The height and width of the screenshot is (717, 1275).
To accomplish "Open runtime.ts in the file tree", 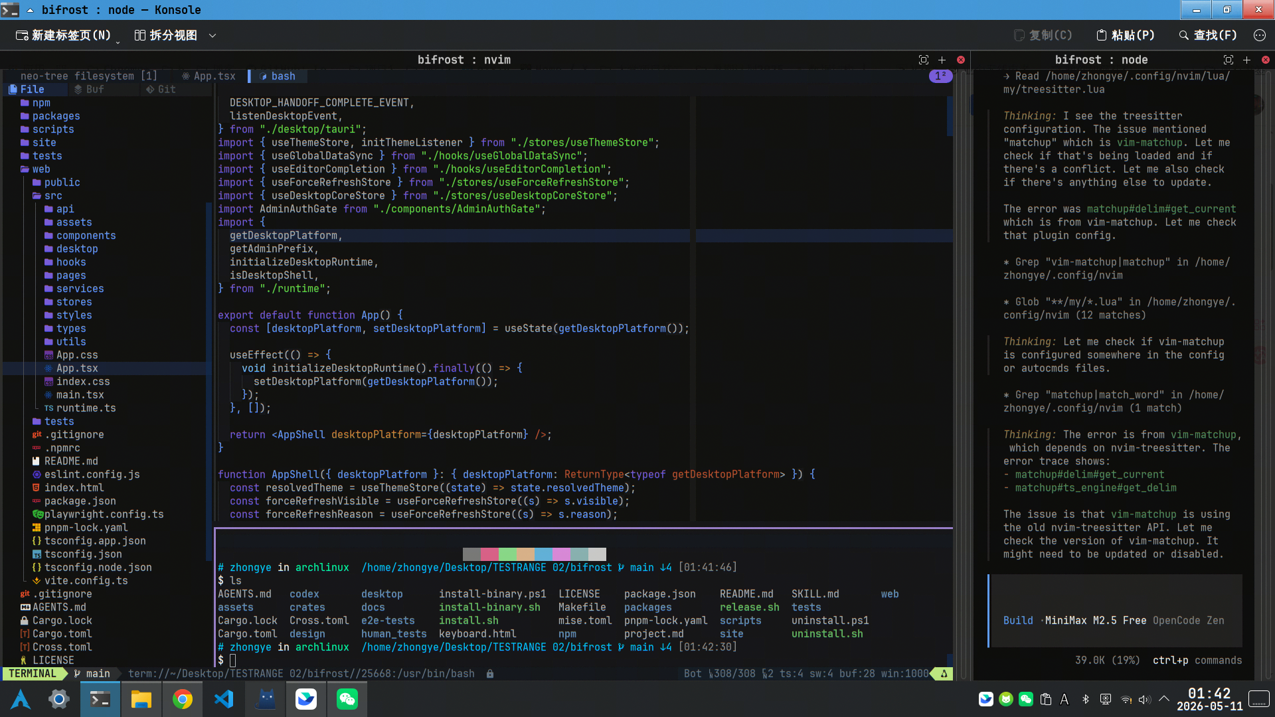I will coord(80,408).
